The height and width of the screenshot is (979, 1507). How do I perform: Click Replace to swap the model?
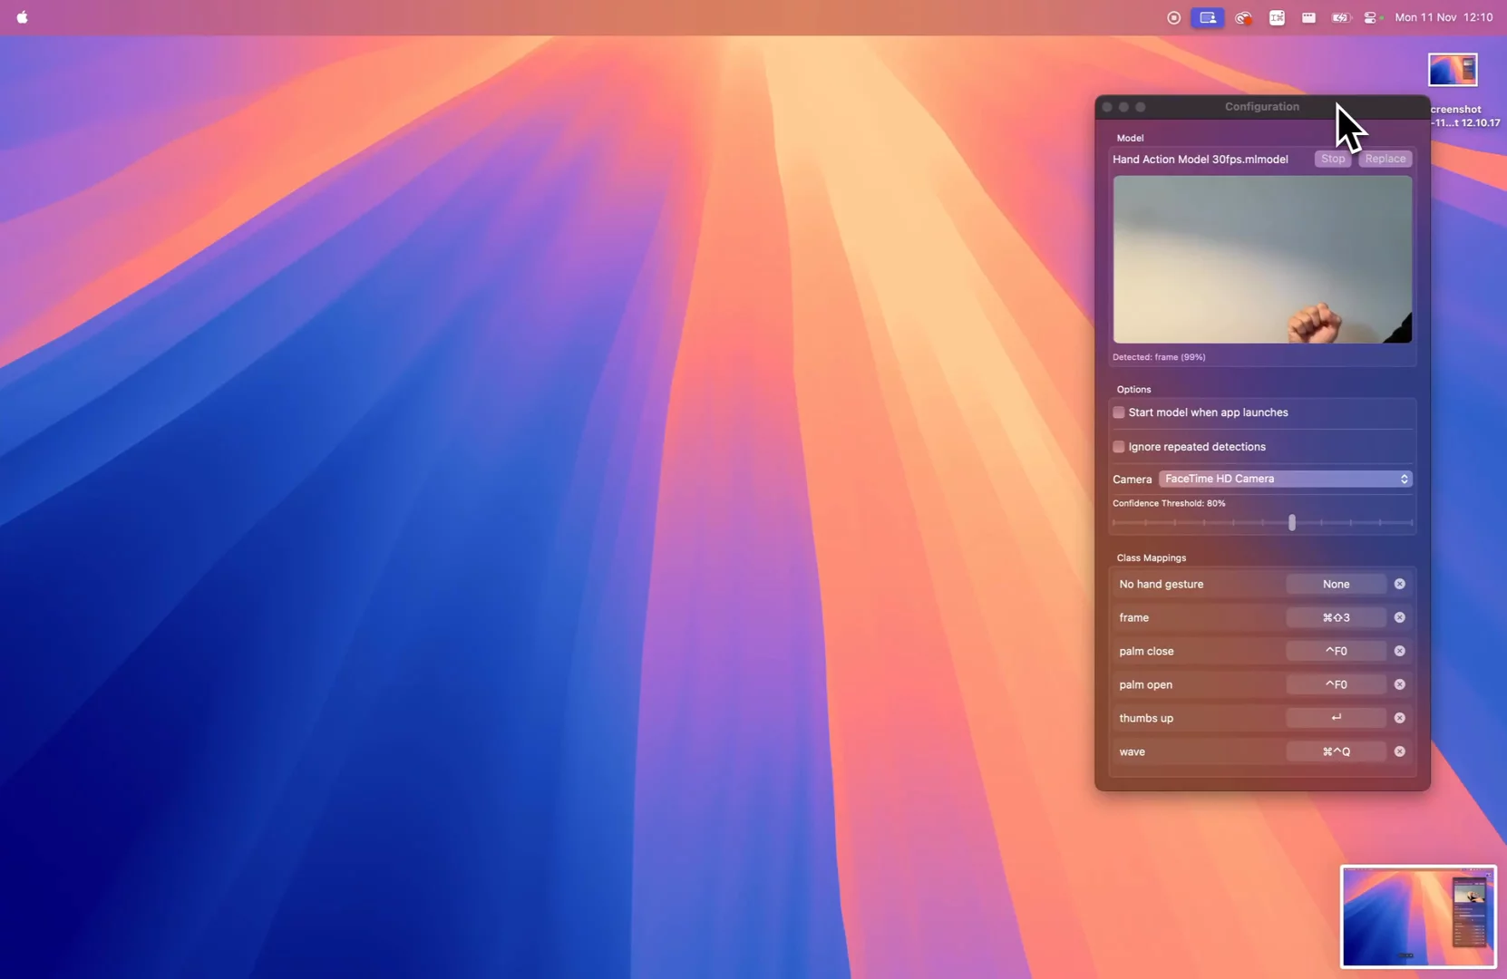1385,159
